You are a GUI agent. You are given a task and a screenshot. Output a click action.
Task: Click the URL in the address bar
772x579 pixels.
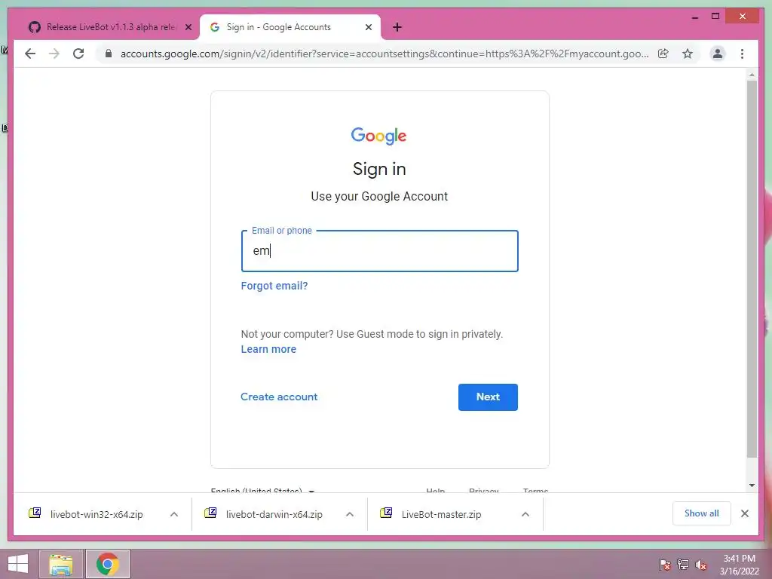(x=384, y=54)
